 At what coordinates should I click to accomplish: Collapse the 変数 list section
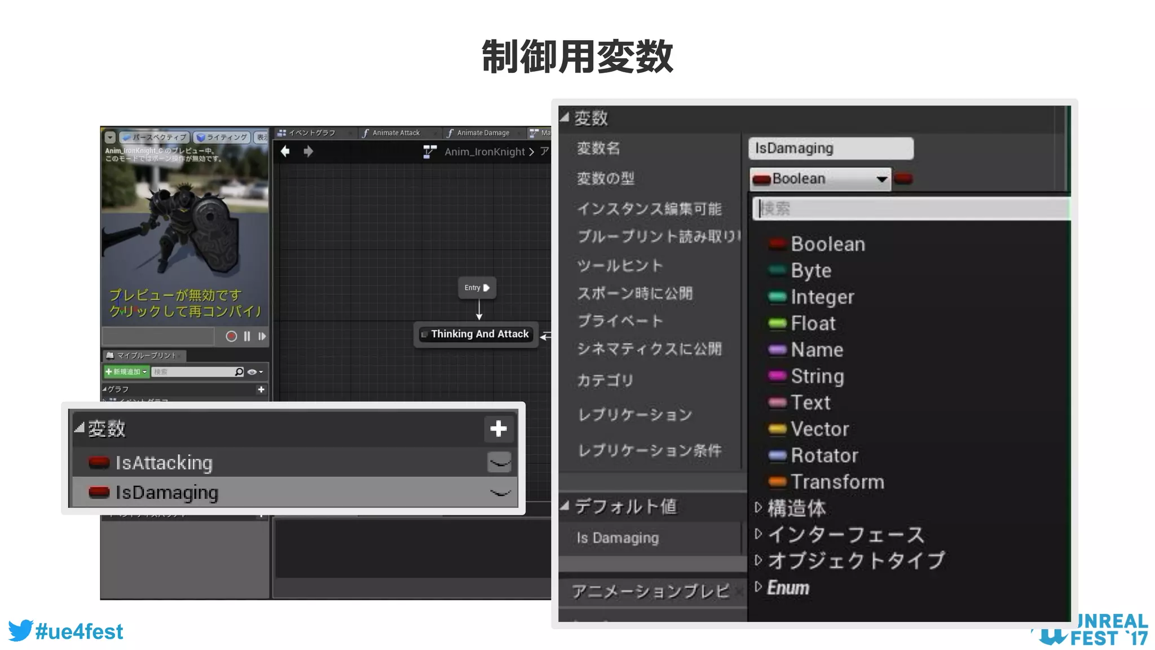click(80, 428)
